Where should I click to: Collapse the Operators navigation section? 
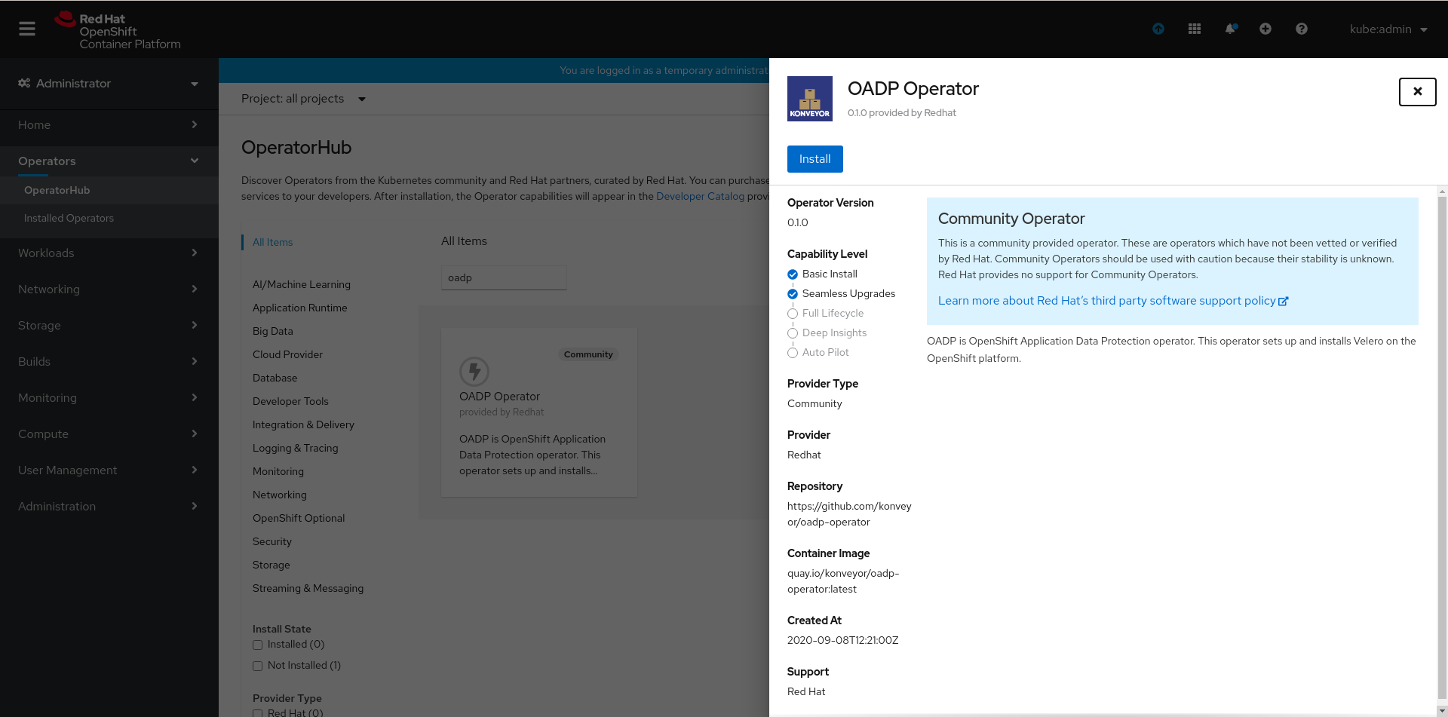coord(109,161)
